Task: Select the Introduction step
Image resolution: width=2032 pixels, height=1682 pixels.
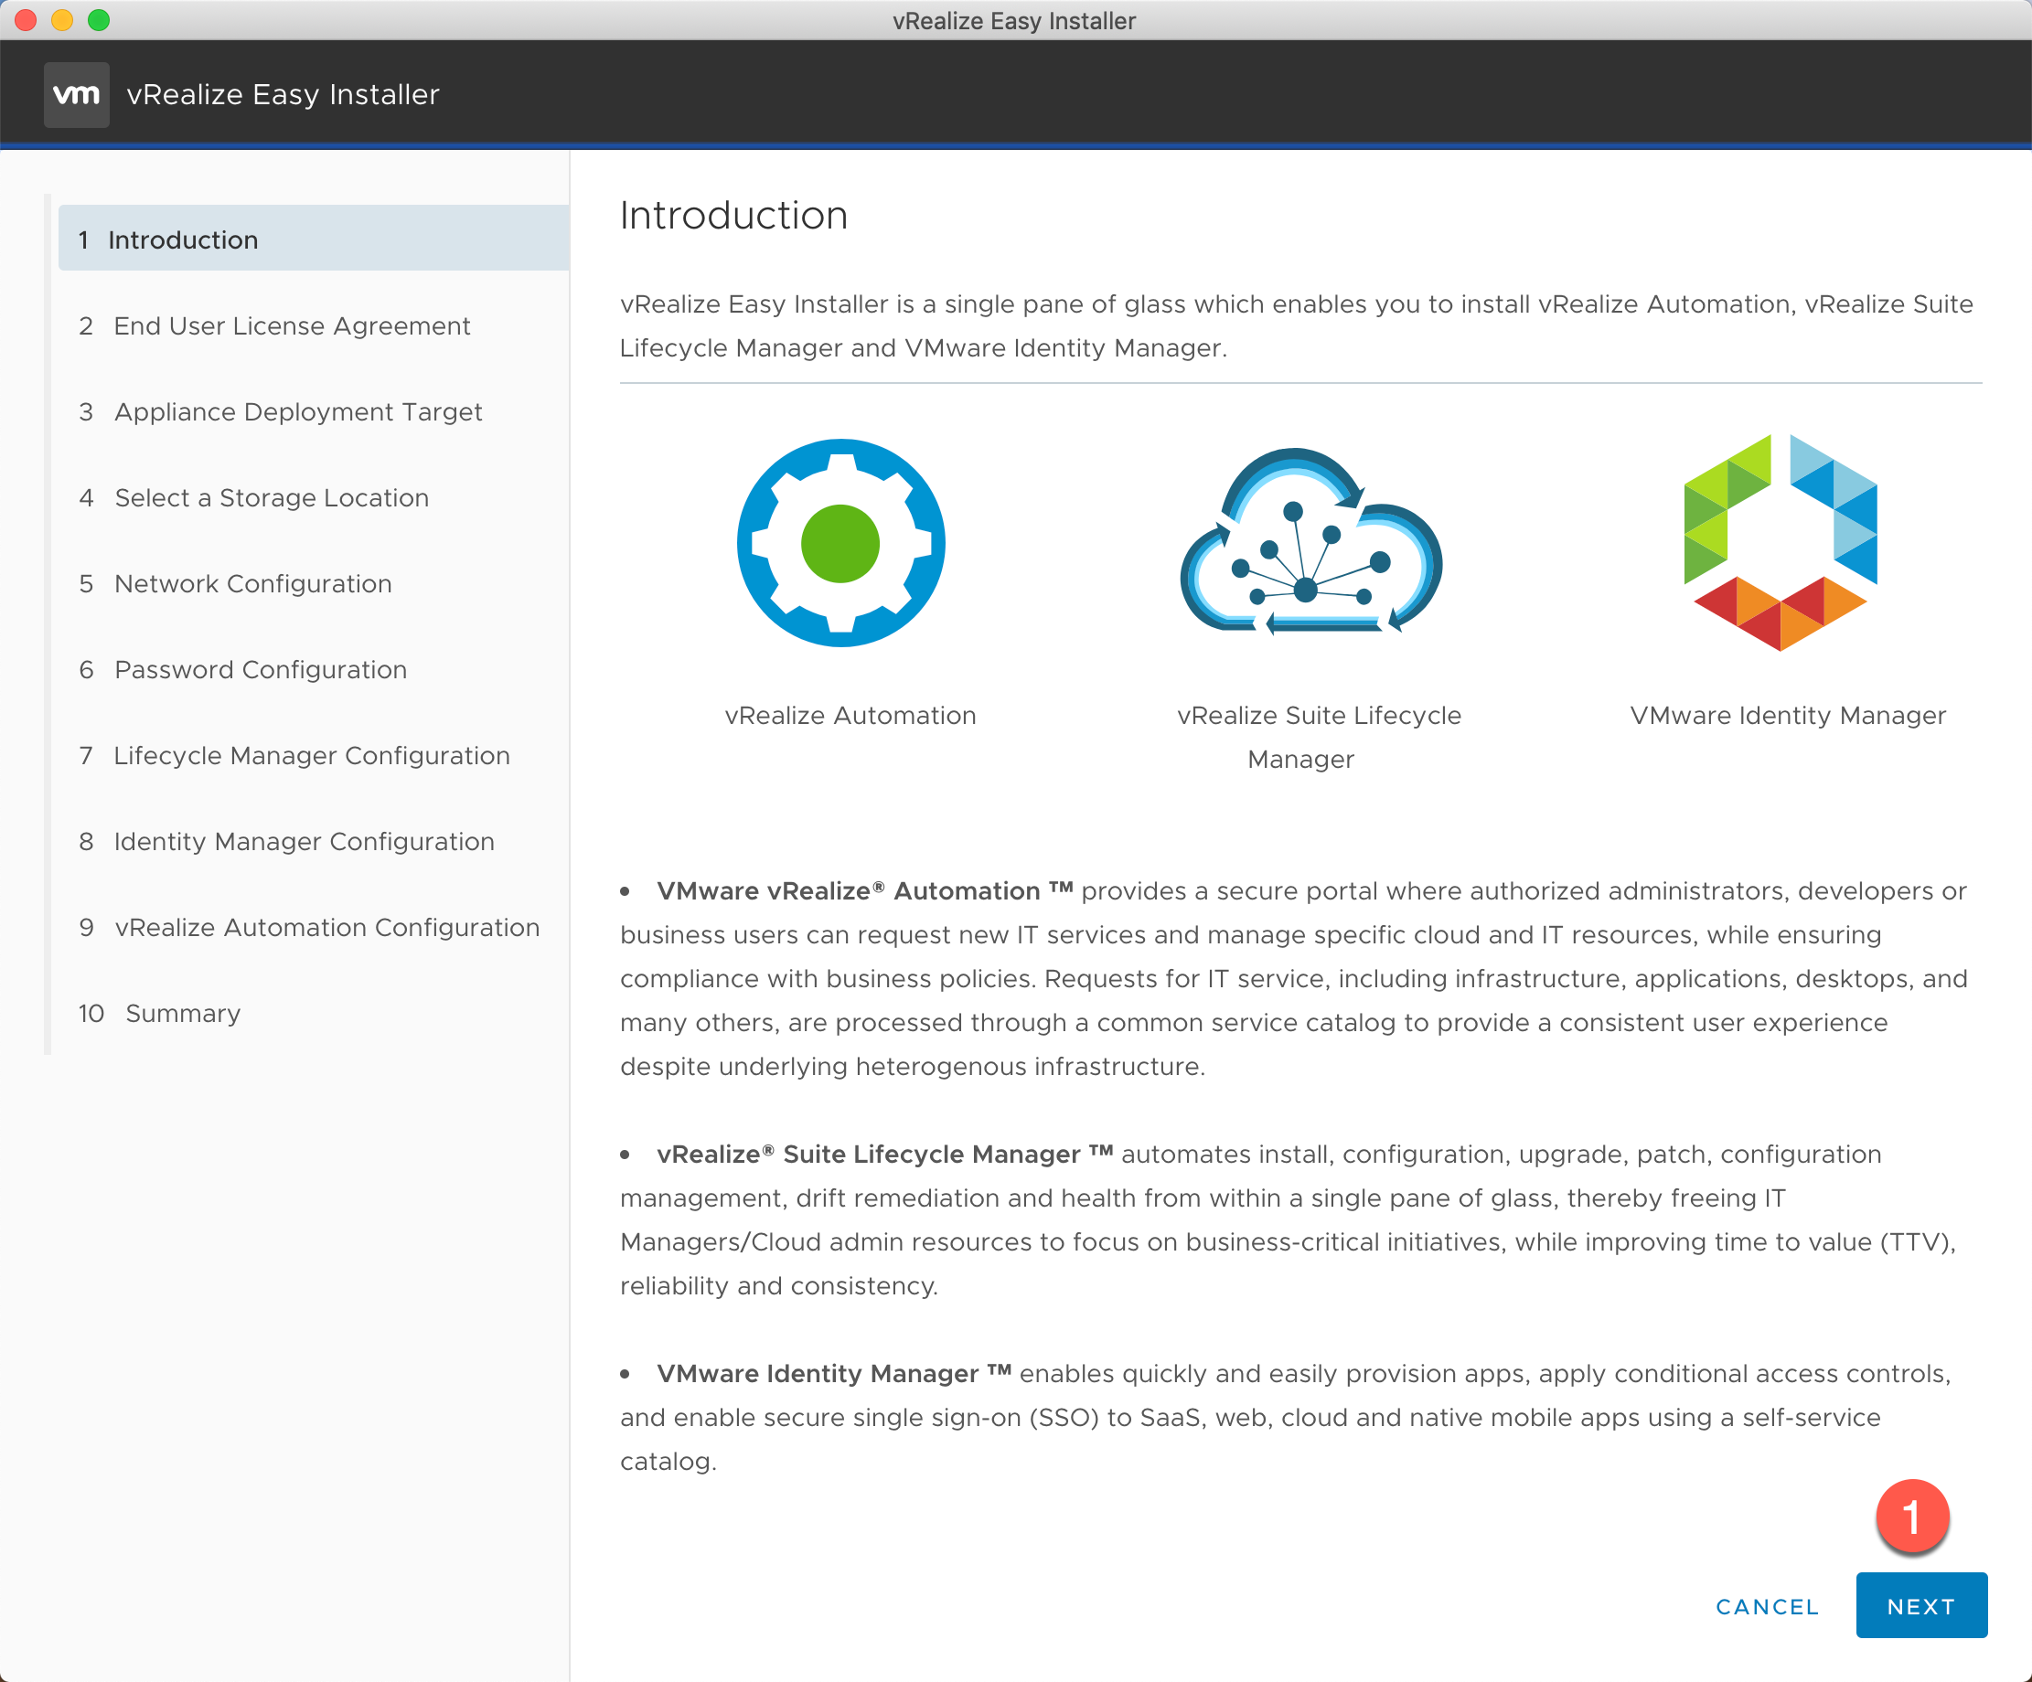Action: tap(183, 240)
